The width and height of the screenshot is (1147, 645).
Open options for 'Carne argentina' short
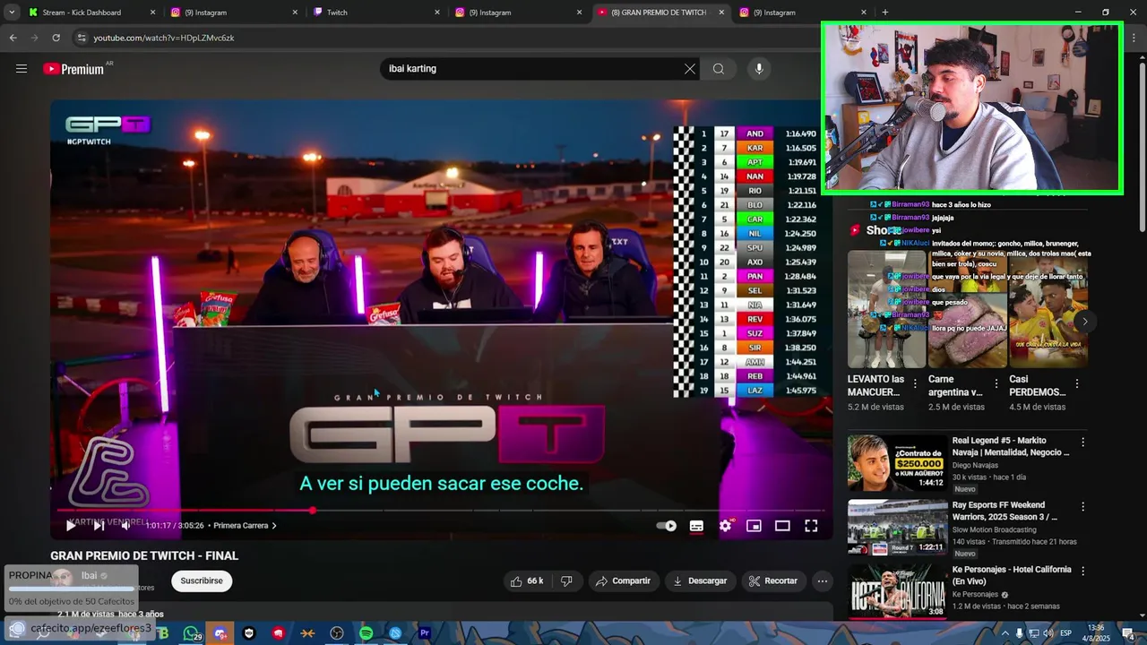996,383
